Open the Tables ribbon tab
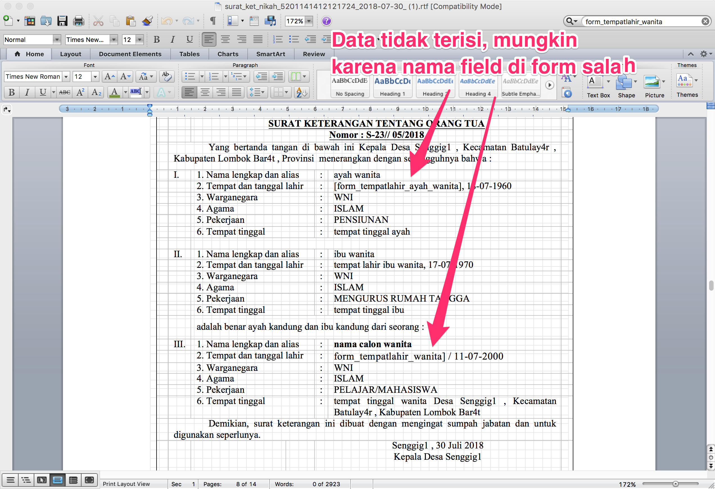This screenshot has height=489, width=715. point(189,54)
